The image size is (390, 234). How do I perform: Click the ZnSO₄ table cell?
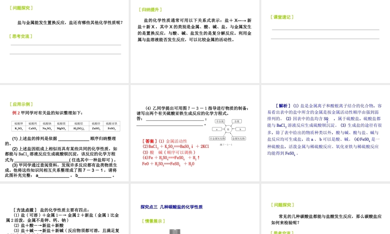[x=96, y=129]
